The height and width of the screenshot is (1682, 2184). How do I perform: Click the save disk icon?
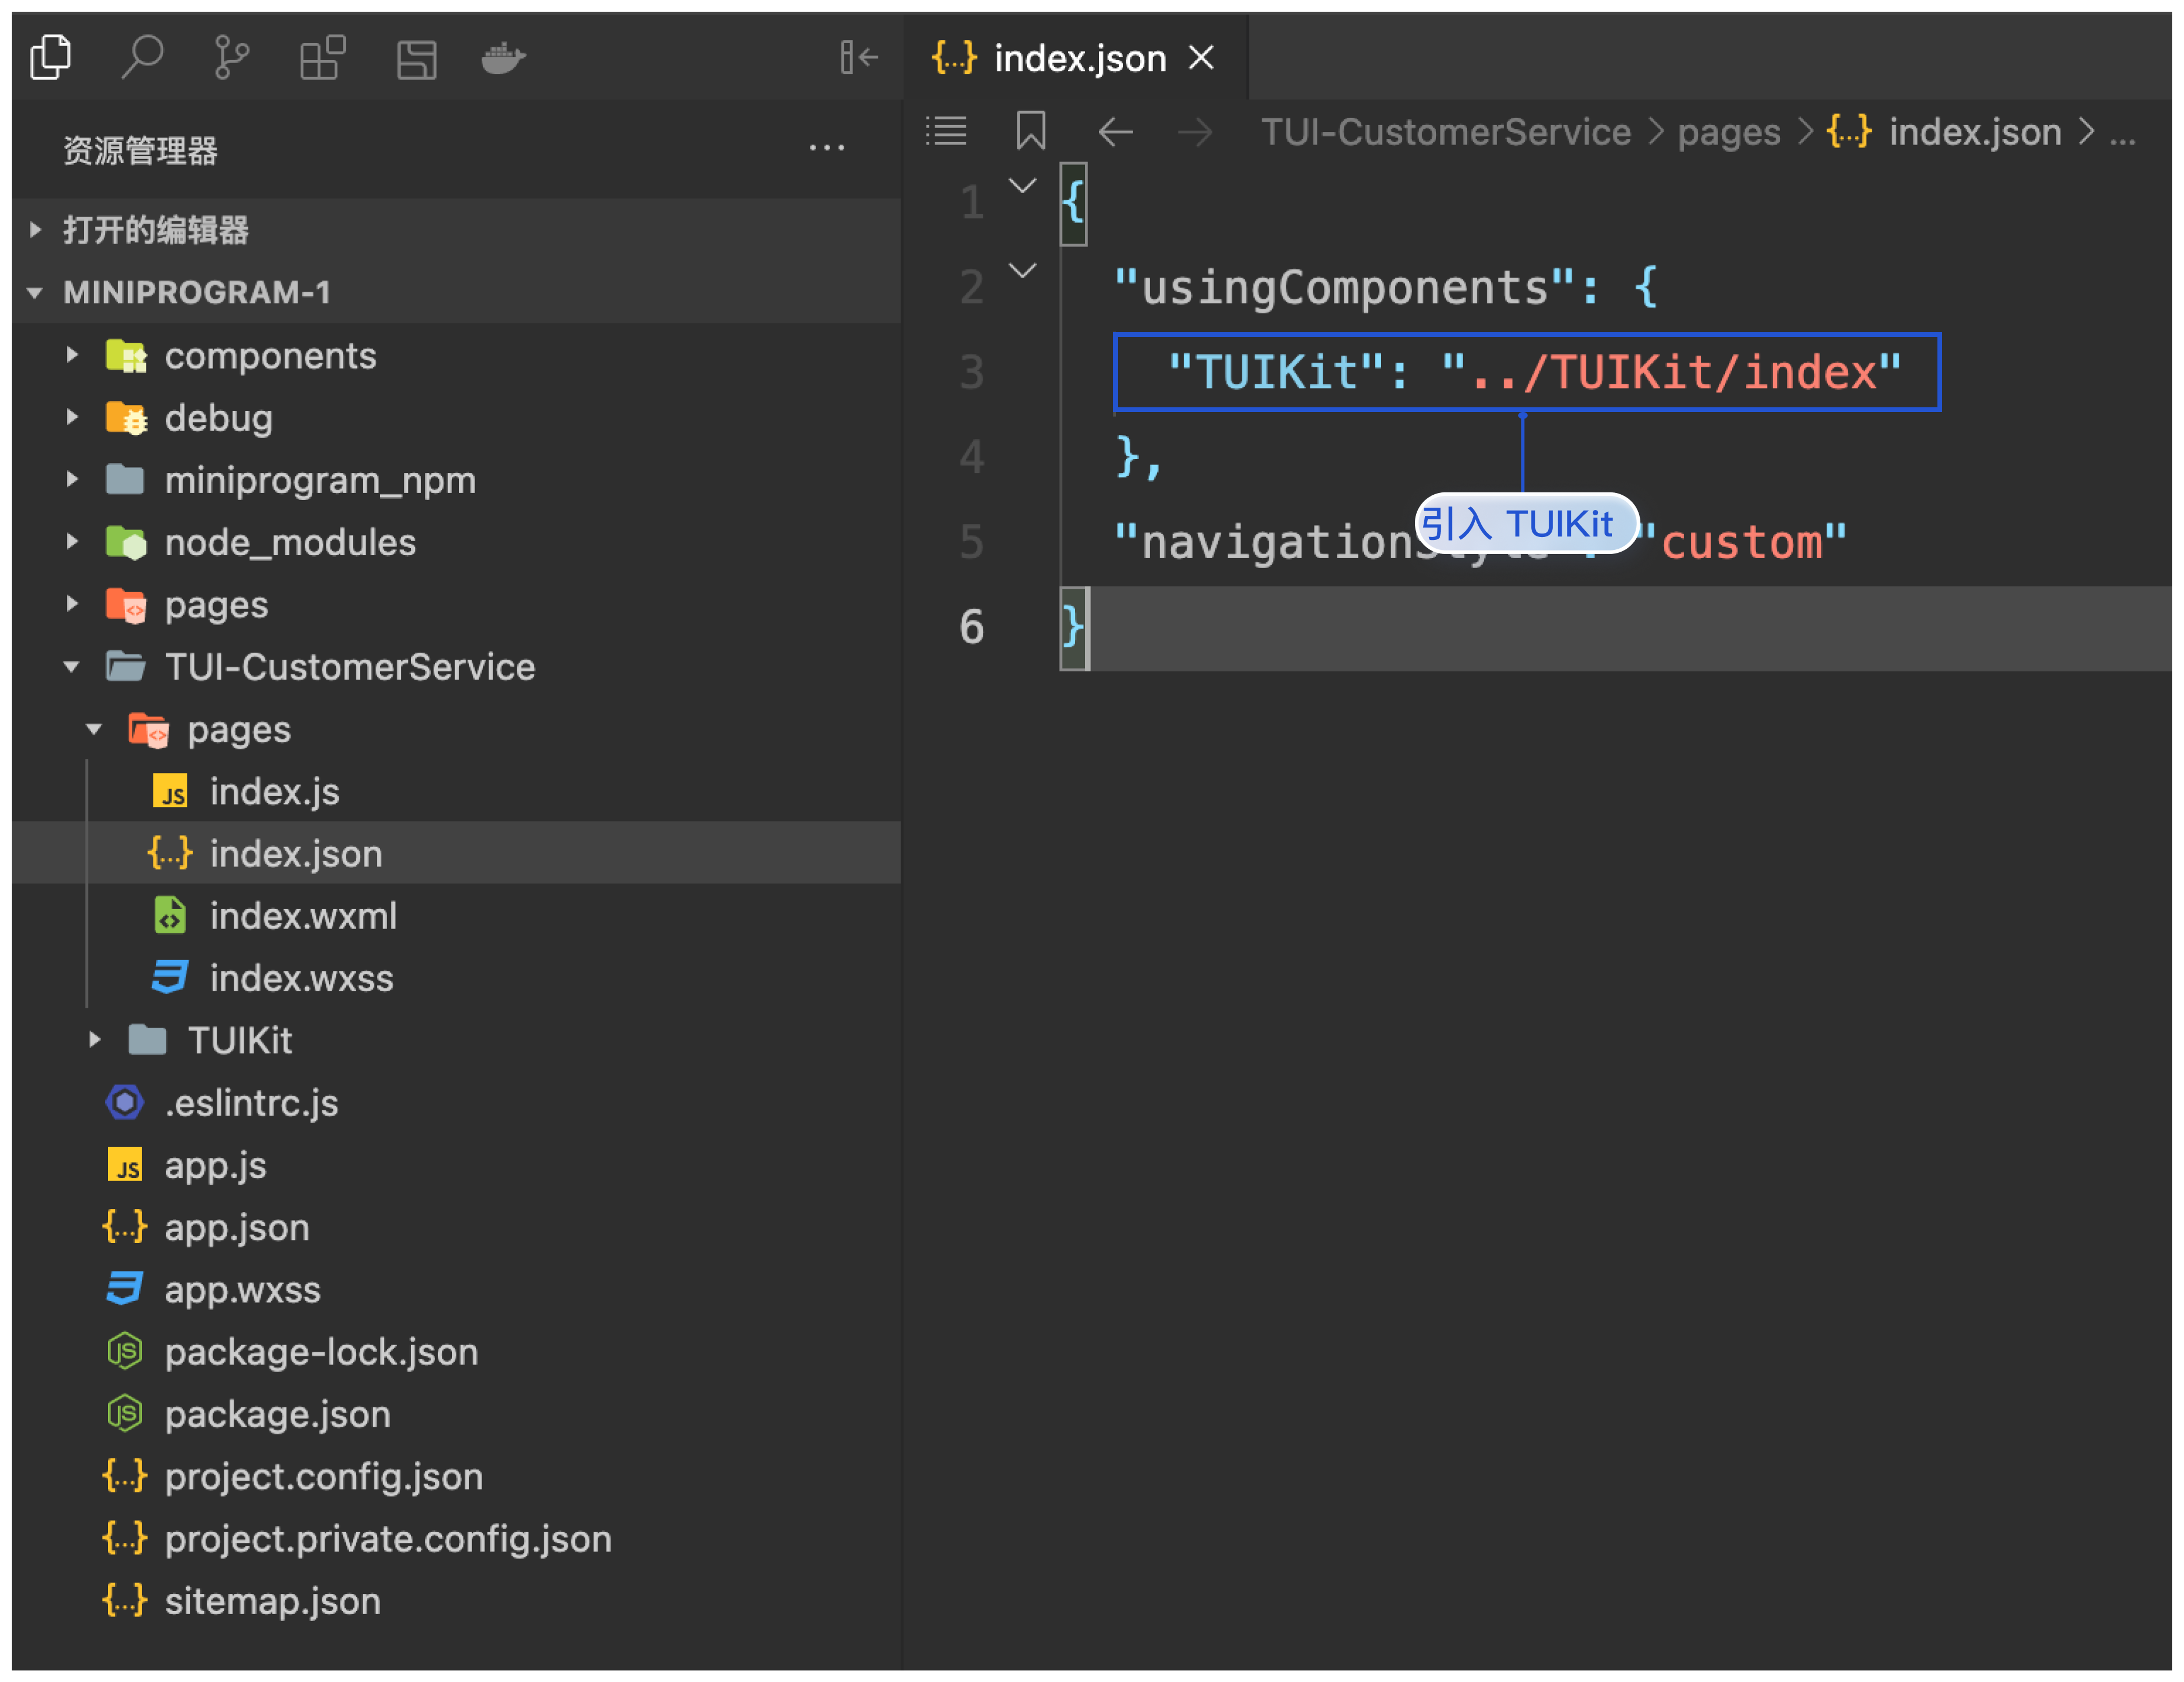[x=416, y=59]
